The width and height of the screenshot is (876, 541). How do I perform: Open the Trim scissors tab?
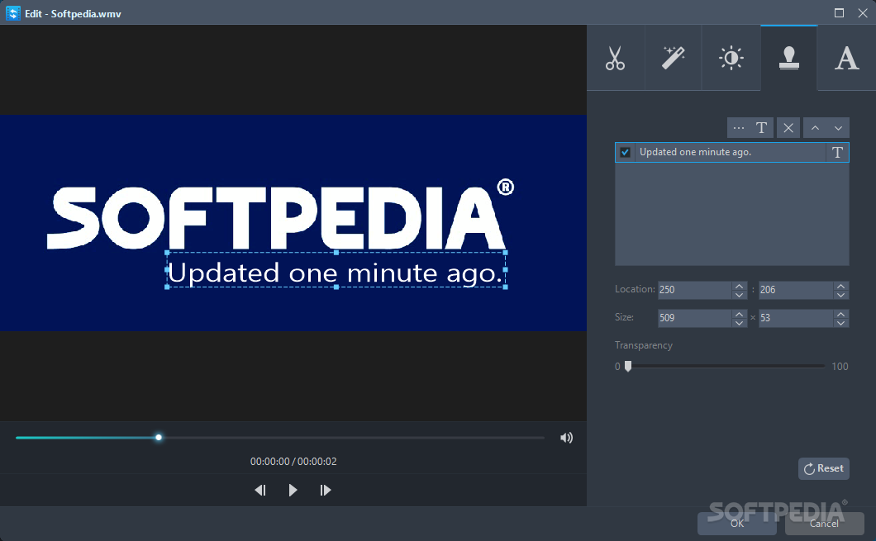click(615, 58)
